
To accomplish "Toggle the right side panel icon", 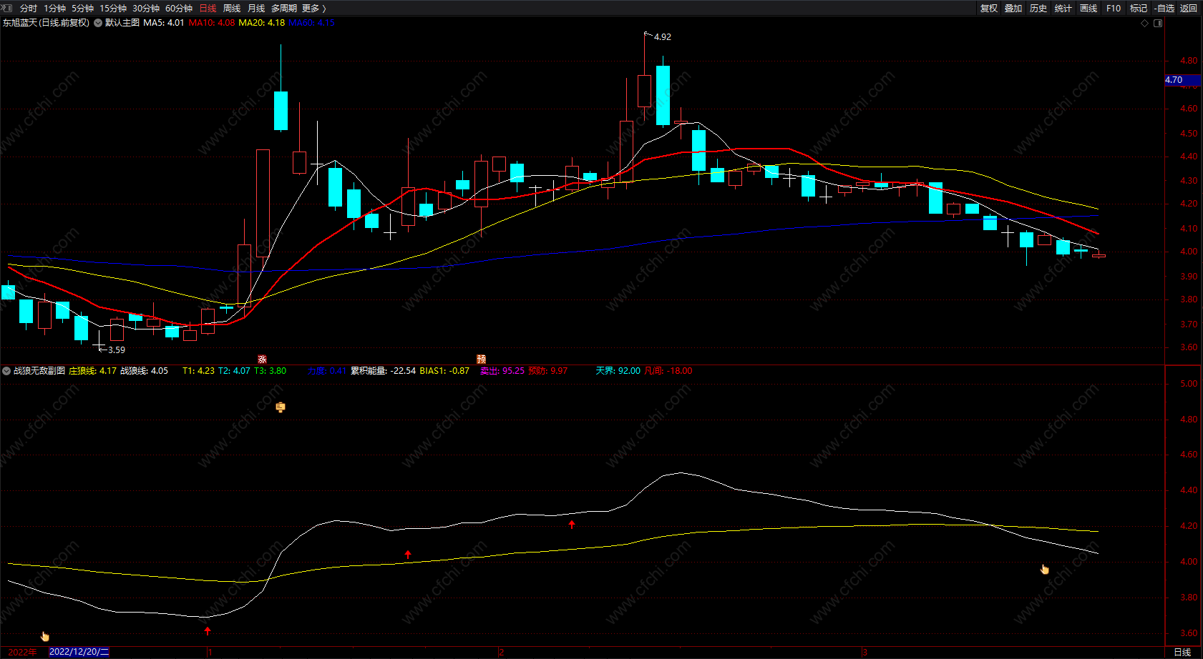I will 1158,23.
